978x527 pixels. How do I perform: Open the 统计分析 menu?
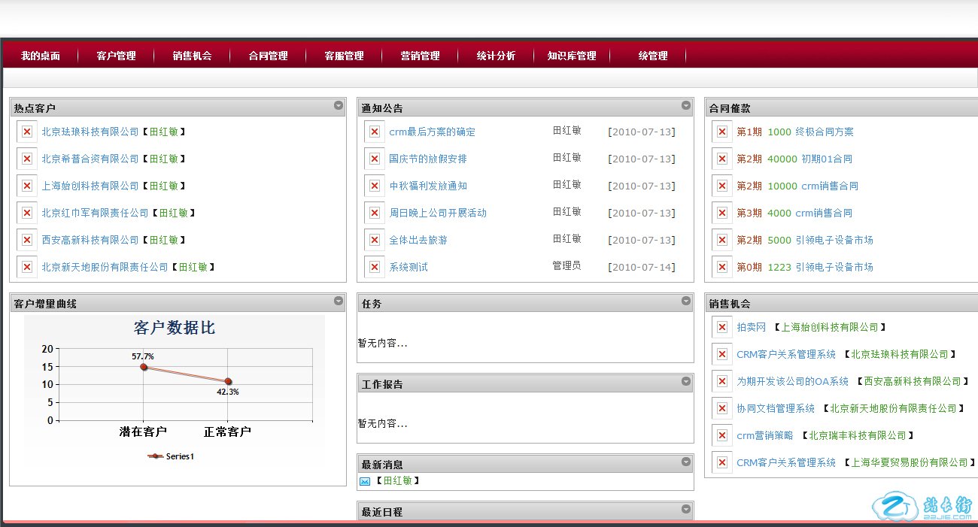[x=496, y=56]
